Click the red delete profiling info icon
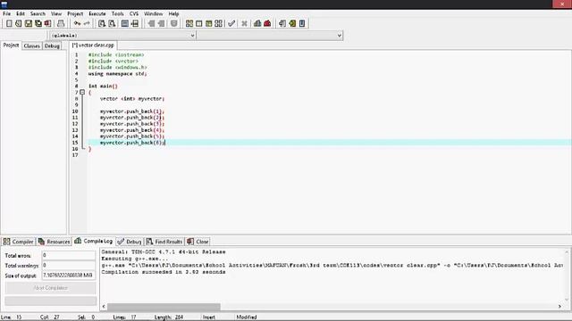The image size is (572, 321). click(x=267, y=24)
